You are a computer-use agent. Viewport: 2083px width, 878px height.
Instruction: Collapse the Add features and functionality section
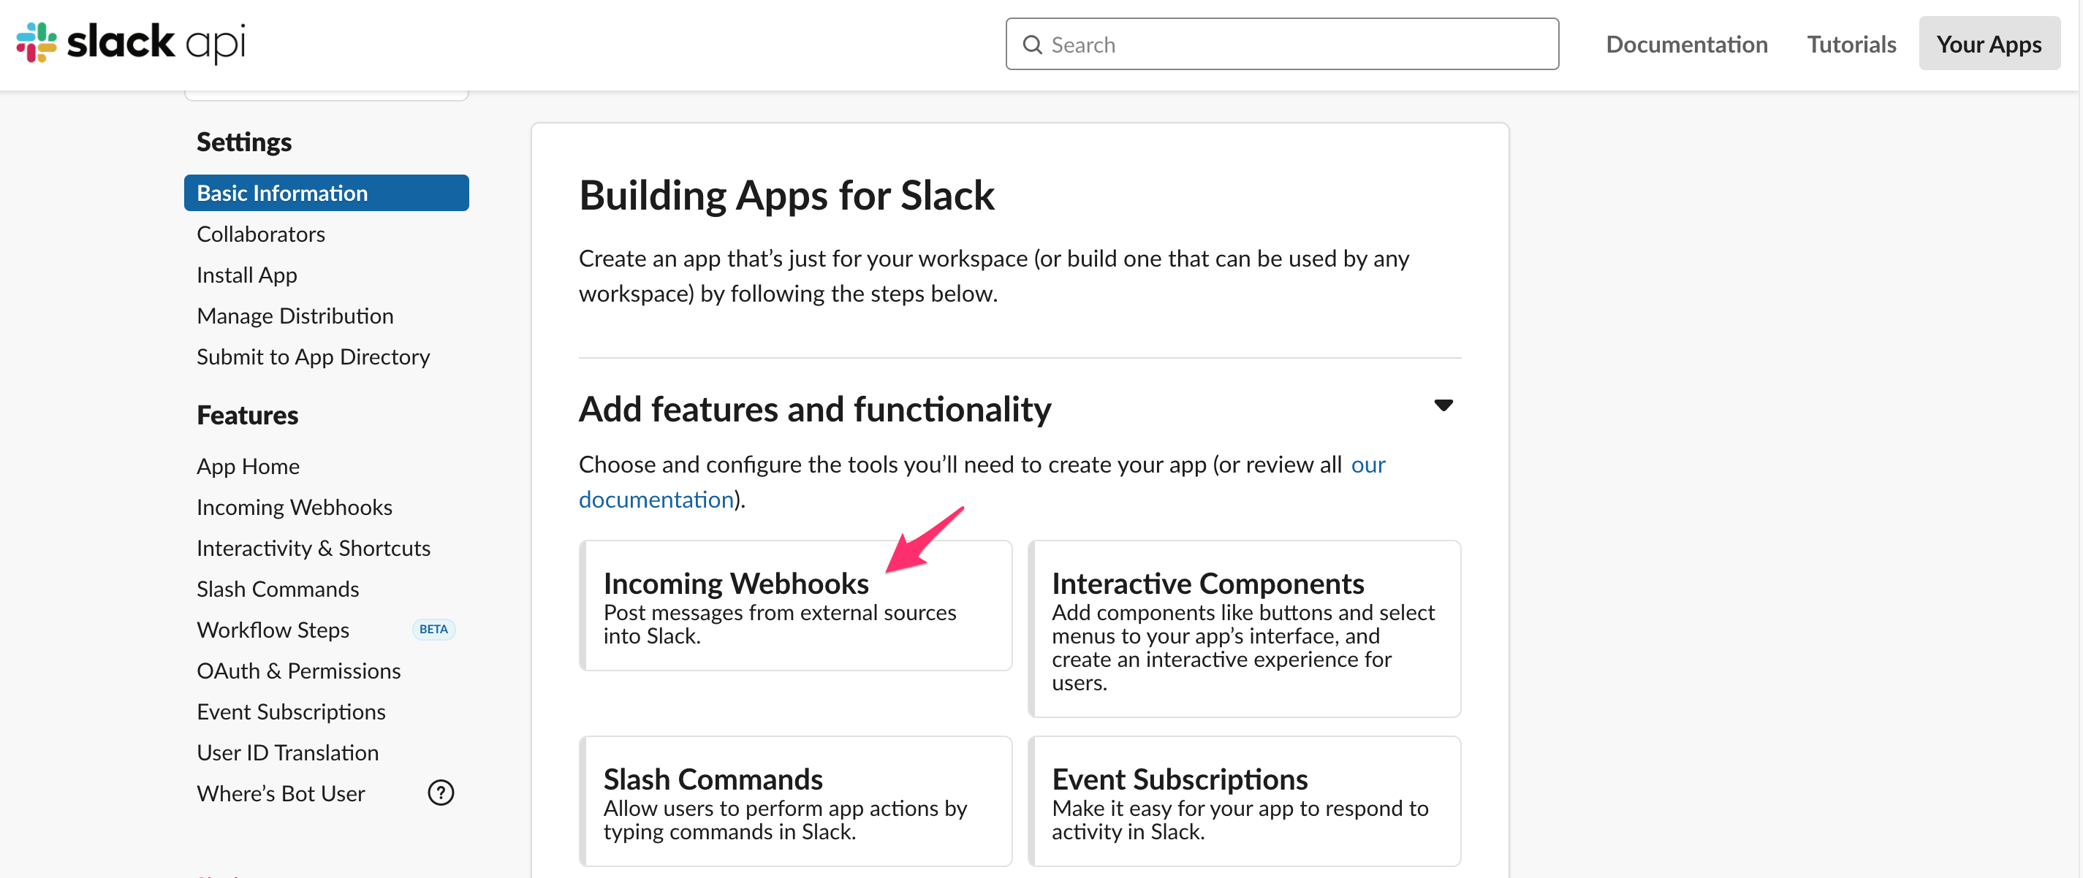point(1444,405)
